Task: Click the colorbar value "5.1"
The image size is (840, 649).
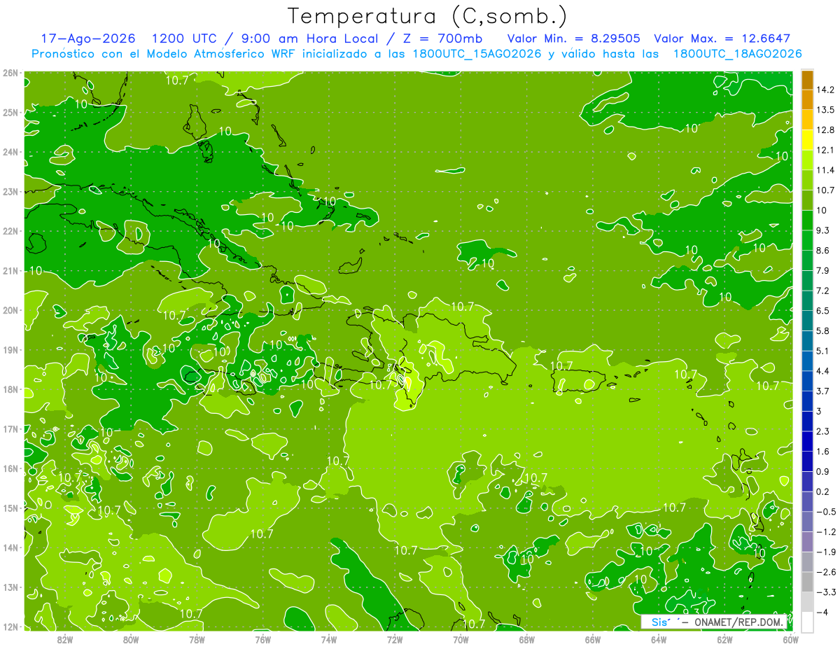Action: point(823,351)
